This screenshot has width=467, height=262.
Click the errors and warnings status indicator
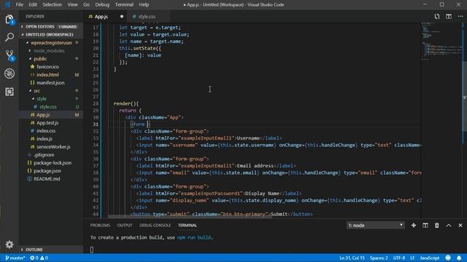click(39, 258)
